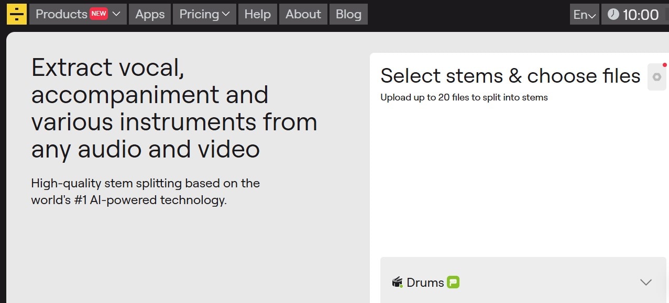Open the Products dropdown chevron

pyautogui.click(x=116, y=14)
